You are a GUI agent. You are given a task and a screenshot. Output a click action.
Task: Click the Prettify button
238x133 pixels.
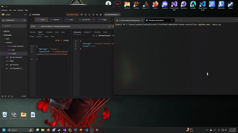[x=66, y=40]
